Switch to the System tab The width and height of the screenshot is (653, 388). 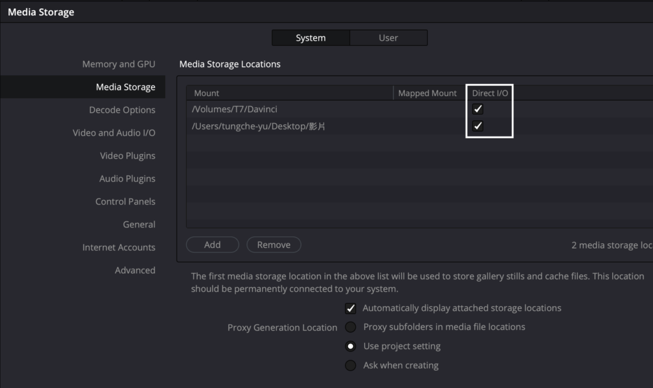(x=311, y=38)
